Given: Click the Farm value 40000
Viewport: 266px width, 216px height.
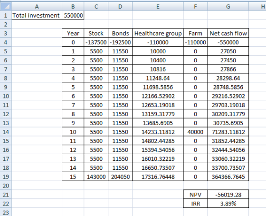Looking at the screenshot, I should pyautogui.click(x=195, y=132).
